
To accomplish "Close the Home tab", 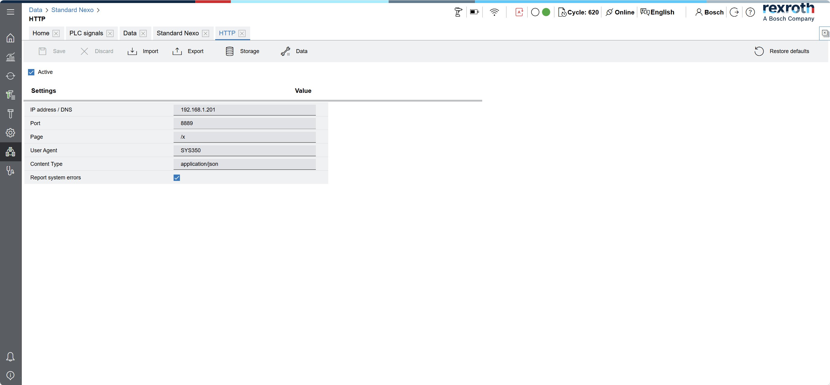I will tap(56, 33).
